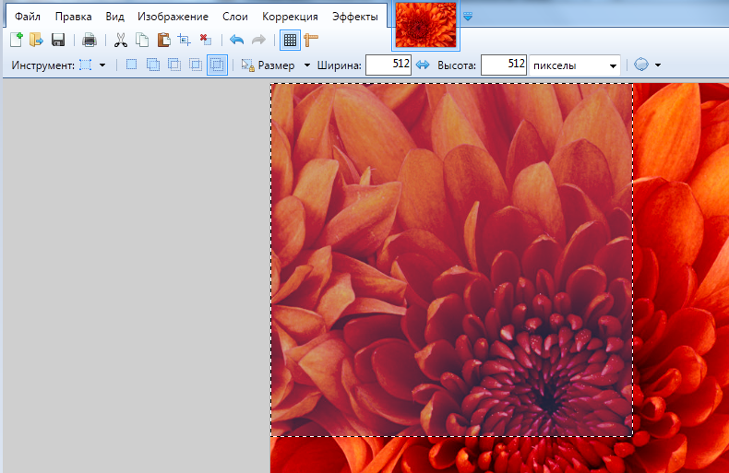The image size is (729, 473).
Task: Crop to selection icon
Action: click(185, 40)
